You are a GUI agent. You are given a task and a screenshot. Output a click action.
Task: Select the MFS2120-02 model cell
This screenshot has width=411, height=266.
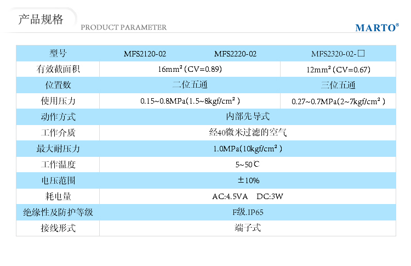click(x=145, y=54)
